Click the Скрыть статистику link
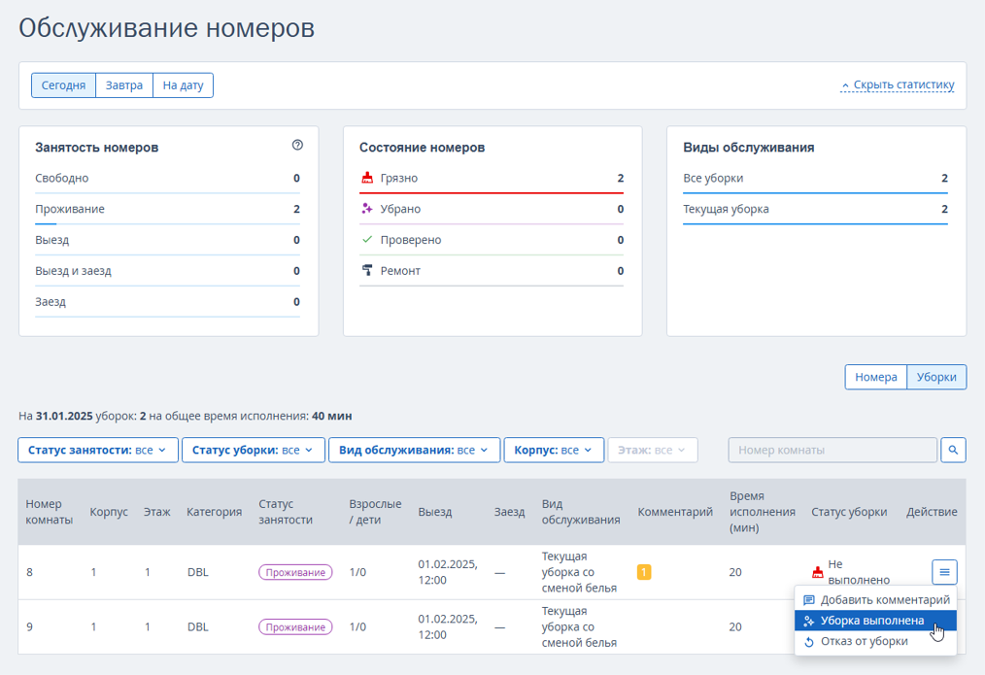The height and width of the screenshot is (675, 985). click(x=898, y=85)
